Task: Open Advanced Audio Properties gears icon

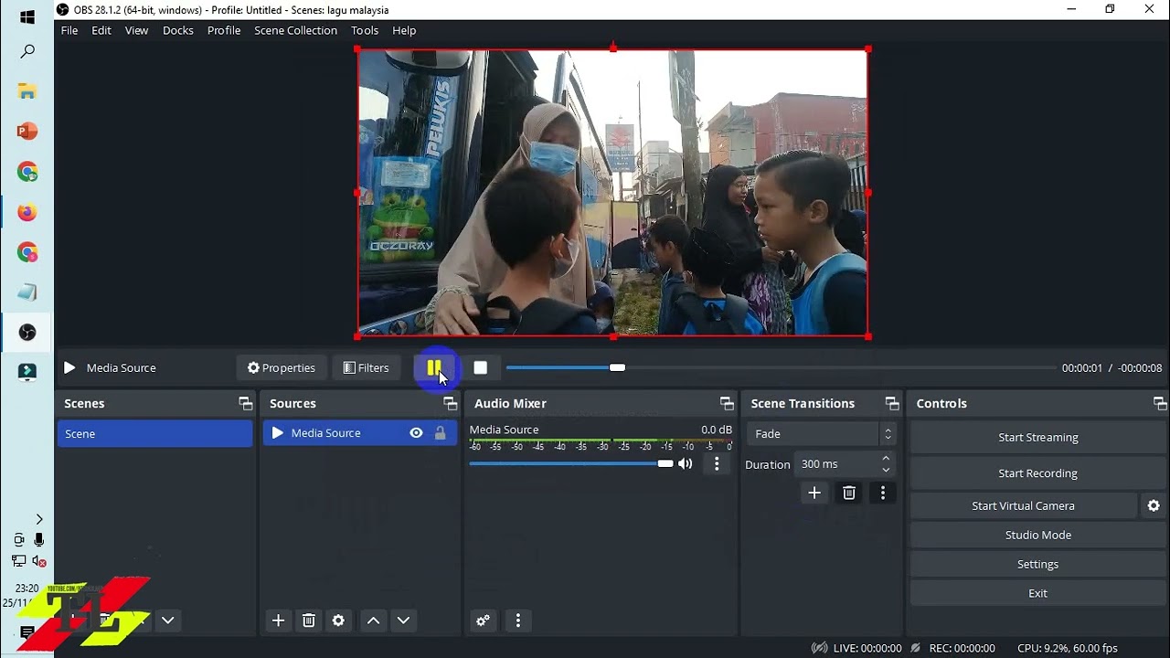Action: [x=483, y=621]
